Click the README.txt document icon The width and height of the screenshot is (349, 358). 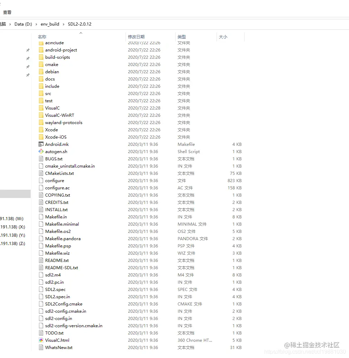[x=41, y=261]
